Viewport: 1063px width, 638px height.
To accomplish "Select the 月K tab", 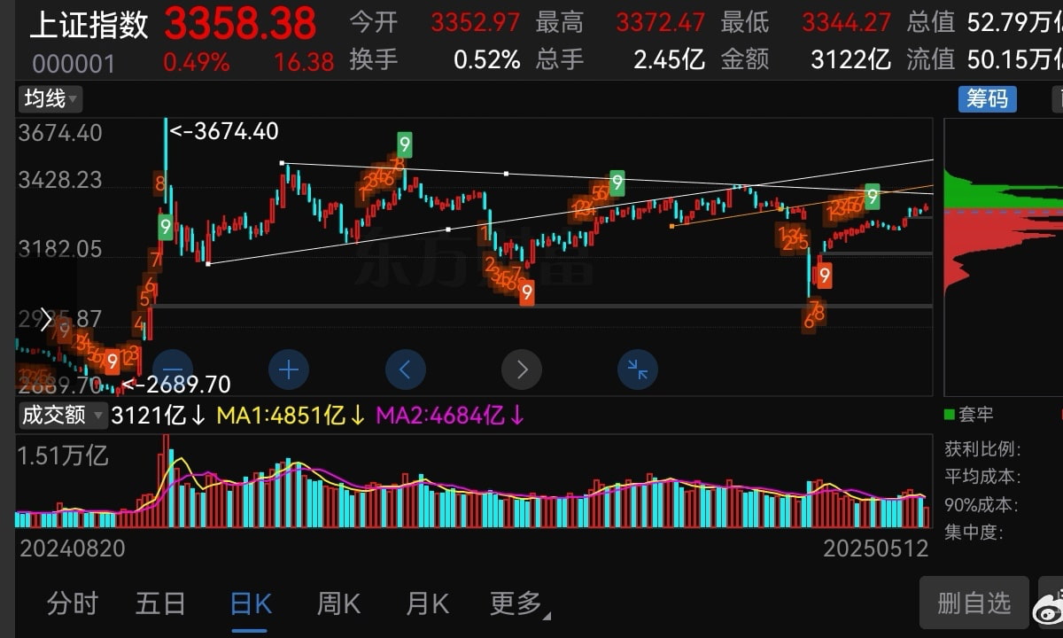I will [427, 604].
